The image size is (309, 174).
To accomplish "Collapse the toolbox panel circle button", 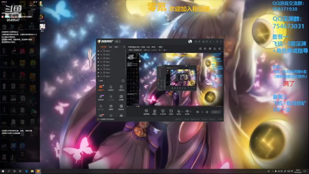I will point(123,81).
